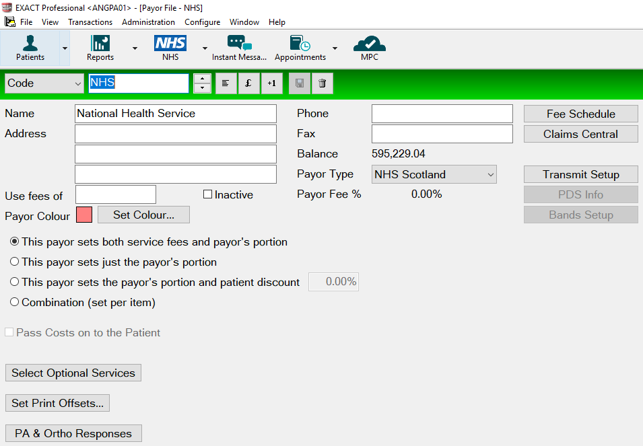The image size is (643, 446).
Task: Open the Help menu
Action: tap(277, 22)
